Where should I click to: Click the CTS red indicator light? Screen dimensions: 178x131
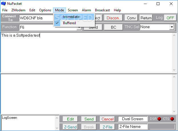tap(172, 119)
